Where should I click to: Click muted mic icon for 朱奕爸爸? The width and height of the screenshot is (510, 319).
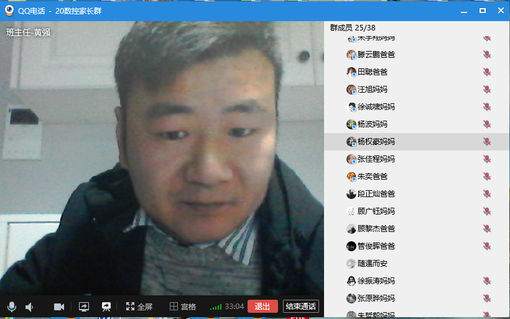[x=487, y=177]
